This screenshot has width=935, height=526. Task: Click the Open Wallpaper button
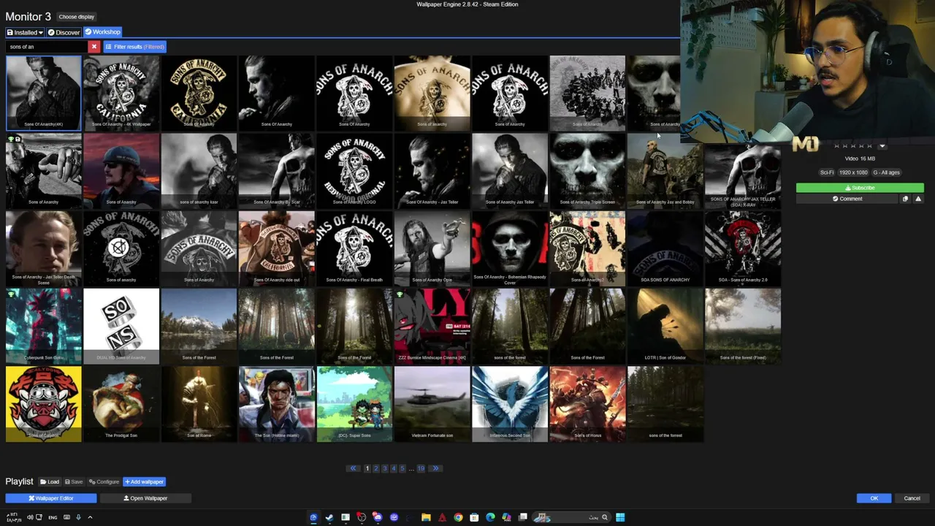145,498
